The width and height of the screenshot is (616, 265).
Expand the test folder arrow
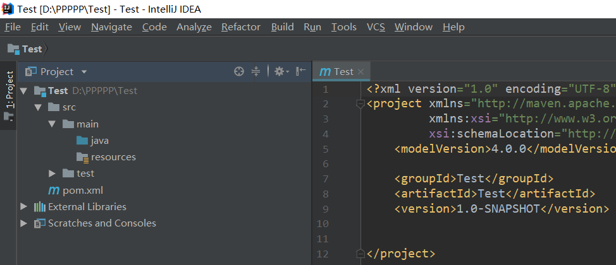tap(52, 174)
